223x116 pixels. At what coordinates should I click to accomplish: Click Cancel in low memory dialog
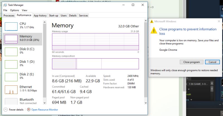pos(212,62)
